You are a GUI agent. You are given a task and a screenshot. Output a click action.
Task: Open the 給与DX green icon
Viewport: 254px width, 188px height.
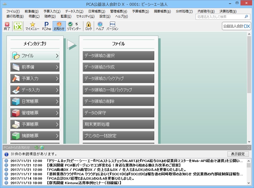tap(18, 26)
